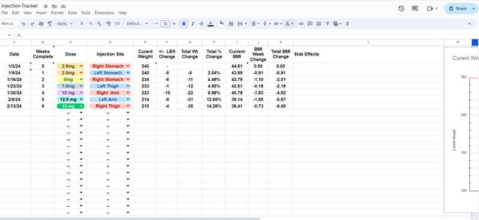Open the File menu
479x220 pixels.
[x=5, y=13]
